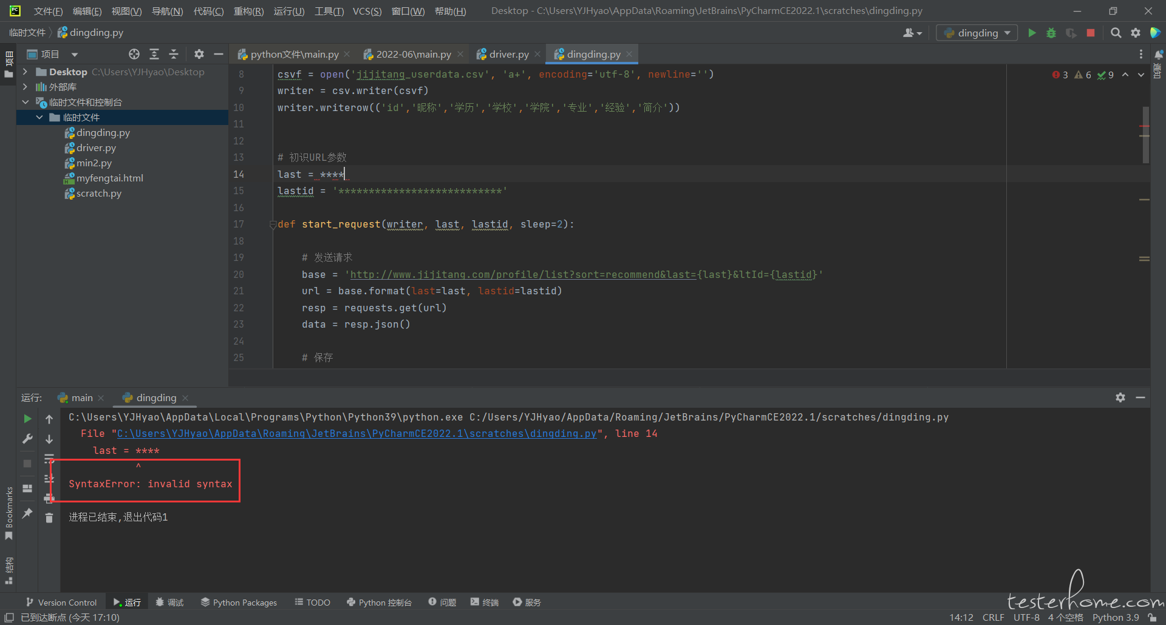Open IDE settings gear in top toolbar
Screen dimensions: 1166x625
click(x=1136, y=33)
